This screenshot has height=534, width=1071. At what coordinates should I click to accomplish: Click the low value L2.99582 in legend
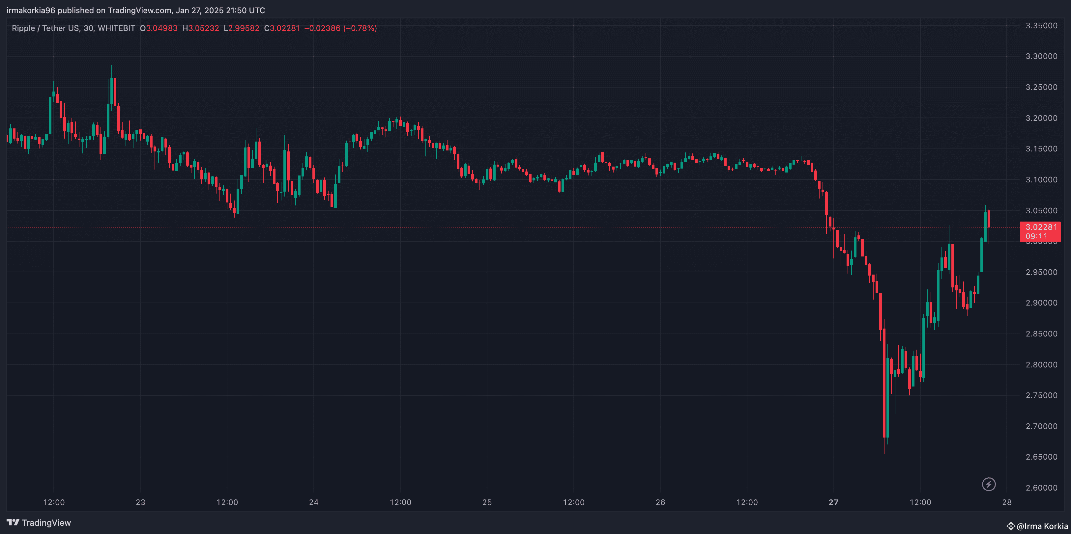(242, 28)
